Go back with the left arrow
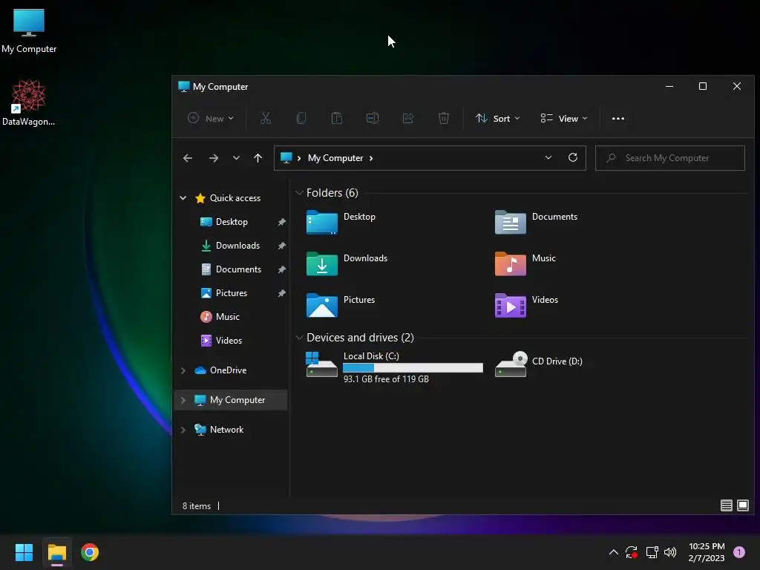The height and width of the screenshot is (570, 760). click(188, 158)
